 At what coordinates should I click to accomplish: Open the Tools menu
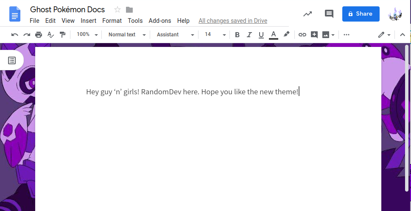tap(135, 21)
